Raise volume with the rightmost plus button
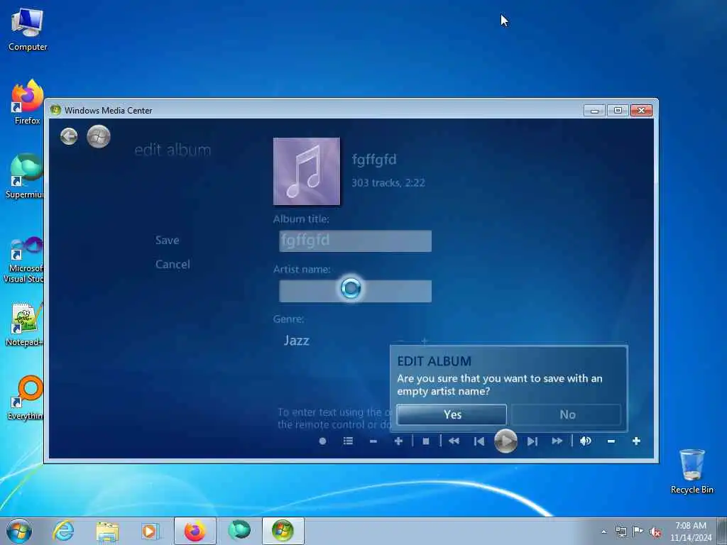This screenshot has height=545, width=727. point(636,441)
